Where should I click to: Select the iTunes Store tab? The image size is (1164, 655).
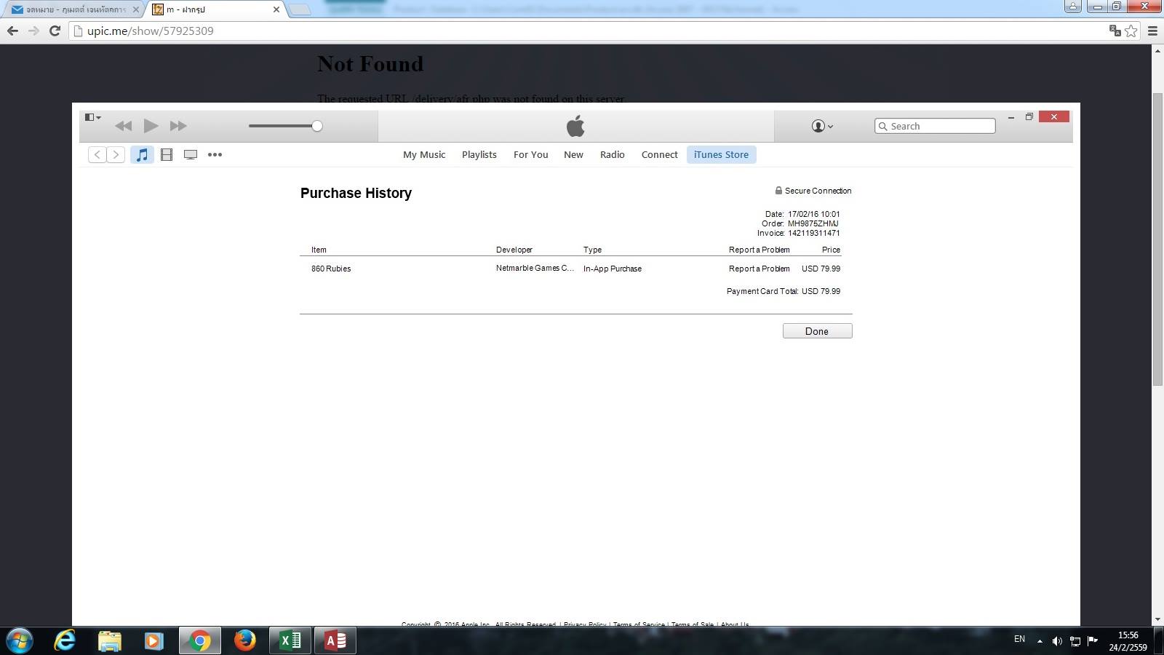721,154
